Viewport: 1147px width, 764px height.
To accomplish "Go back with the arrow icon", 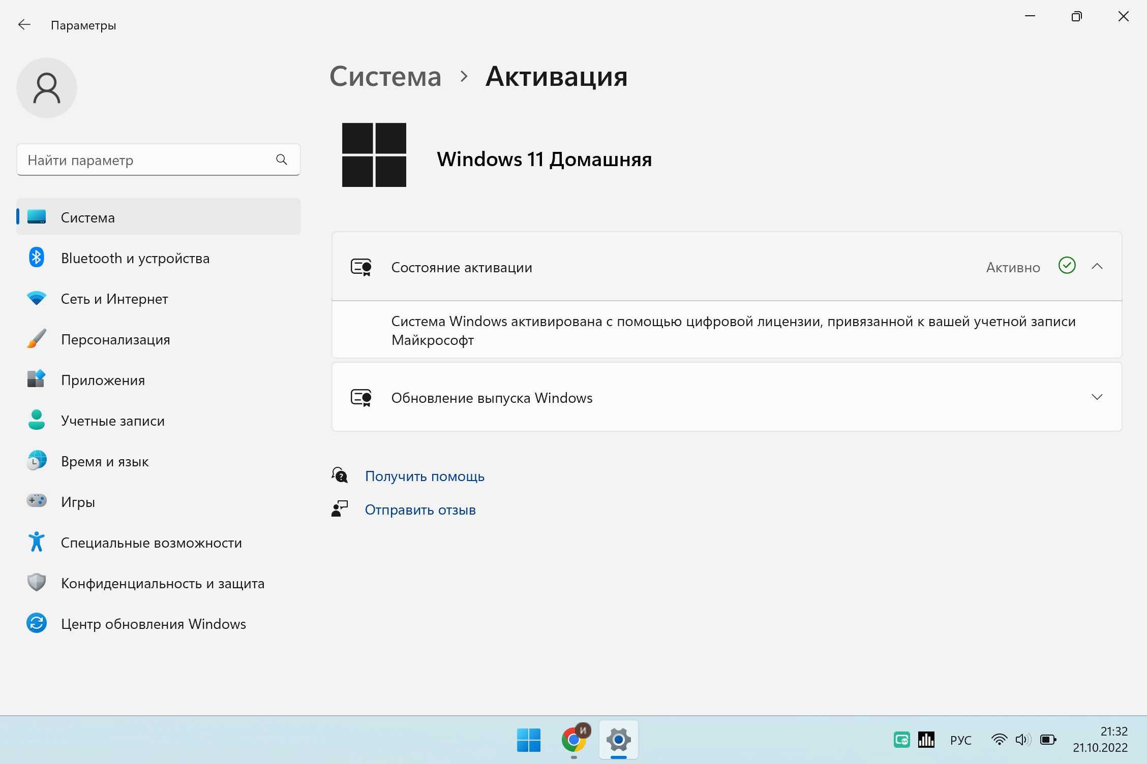I will pyautogui.click(x=24, y=25).
